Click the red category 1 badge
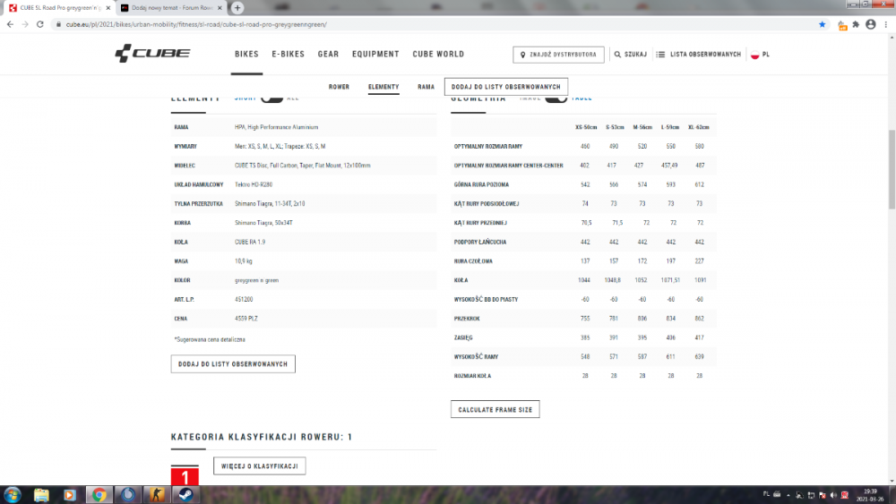 click(x=185, y=476)
